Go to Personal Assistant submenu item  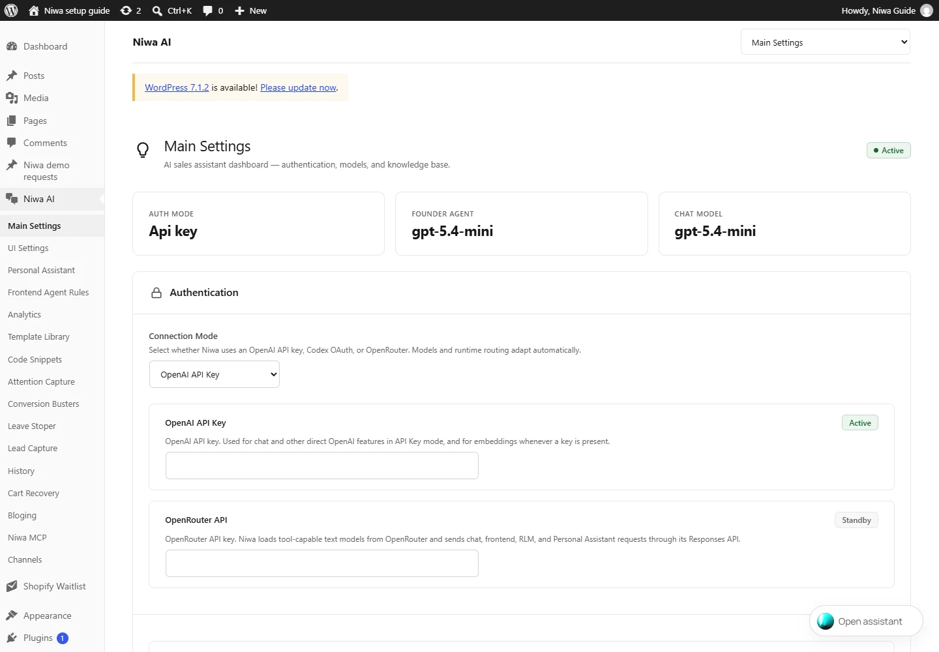pyautogui.click(x=41, y=270)
